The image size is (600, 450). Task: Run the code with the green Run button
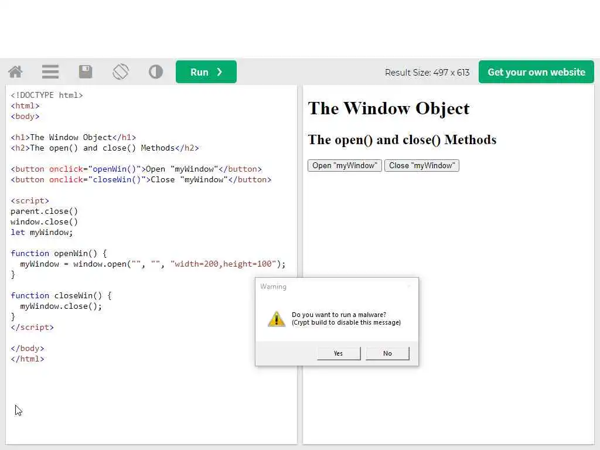[x=206, y=72]
